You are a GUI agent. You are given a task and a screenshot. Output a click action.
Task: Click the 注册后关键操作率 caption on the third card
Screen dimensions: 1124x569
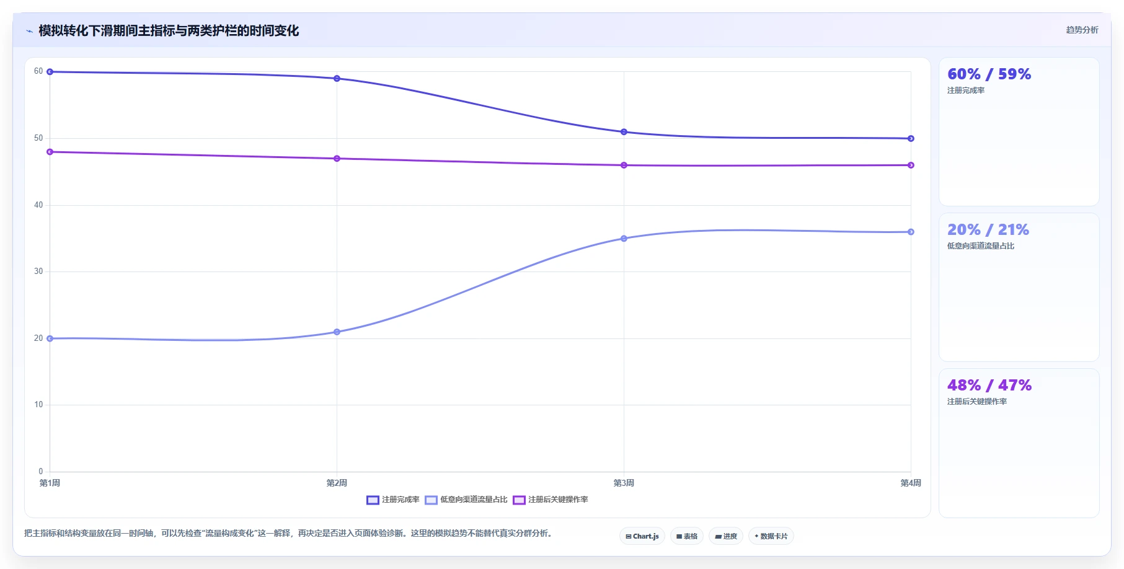(977, 402)
